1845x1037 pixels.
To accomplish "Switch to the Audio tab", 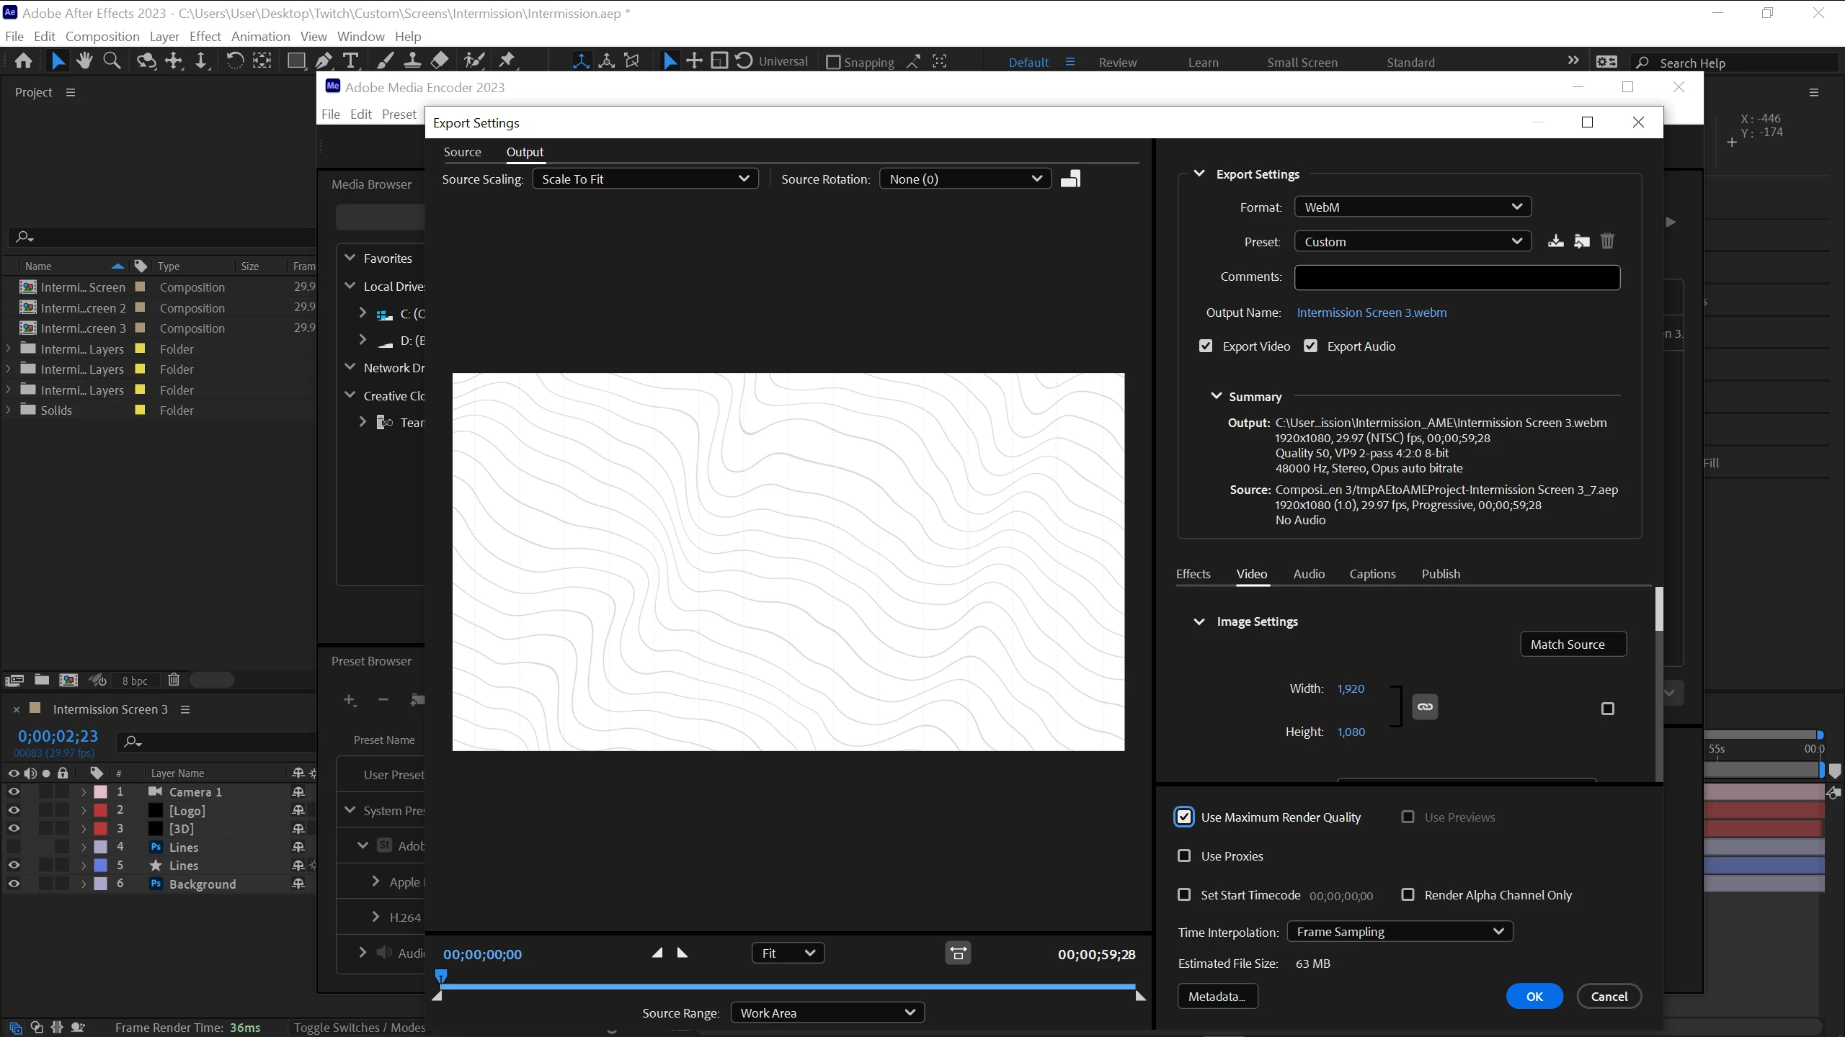I will pyautogui.click(x=1308, y=574).
